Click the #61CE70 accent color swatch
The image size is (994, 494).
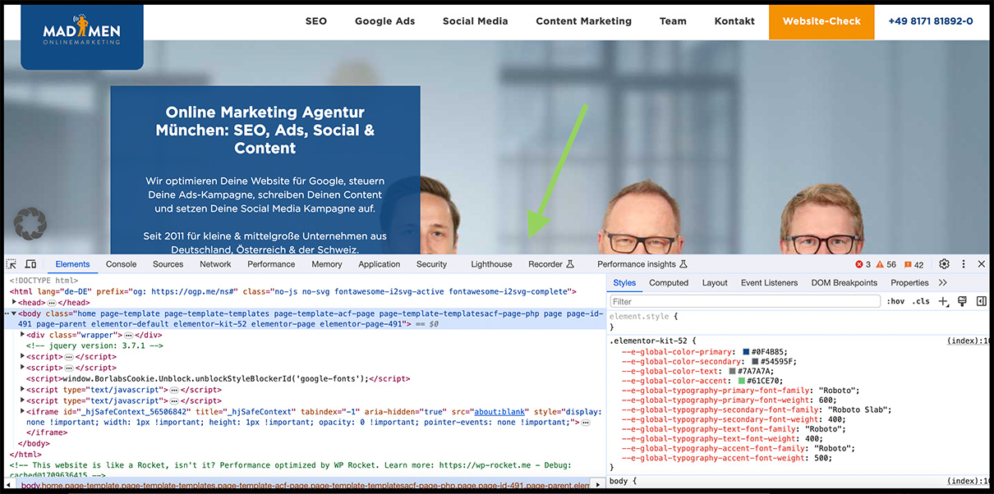click(742, 381)
